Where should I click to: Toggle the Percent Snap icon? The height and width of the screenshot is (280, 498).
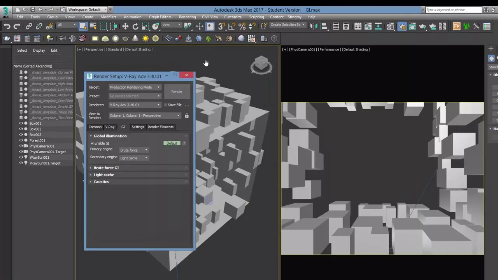(242, 26)
